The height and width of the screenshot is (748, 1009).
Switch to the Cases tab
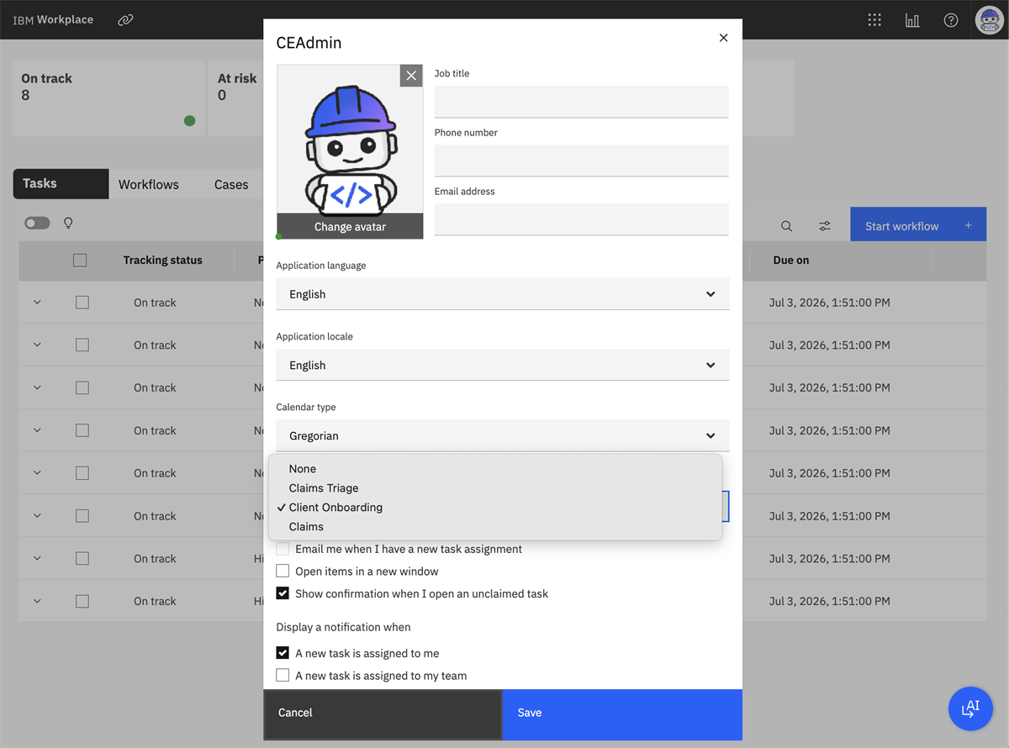point(231,184)
